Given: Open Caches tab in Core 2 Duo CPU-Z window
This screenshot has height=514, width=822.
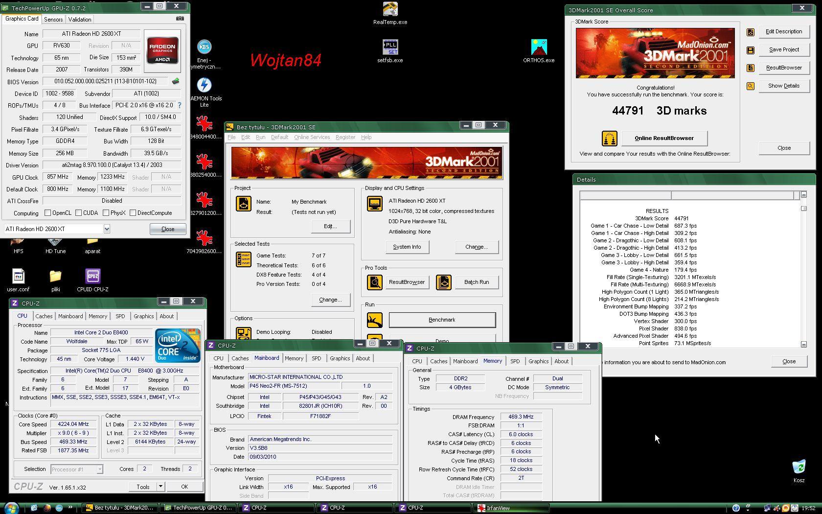Looking at the screenshot, I should (x=44, y=316).
